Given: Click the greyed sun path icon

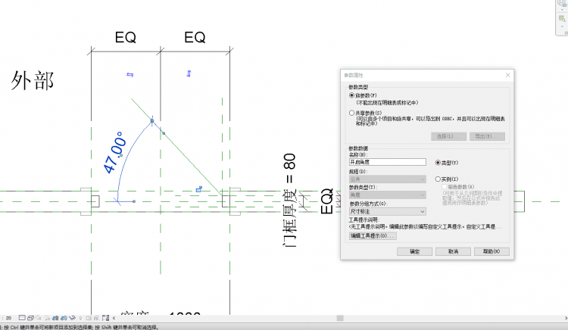Looking at the screenshot, I should tap(39, 318).
